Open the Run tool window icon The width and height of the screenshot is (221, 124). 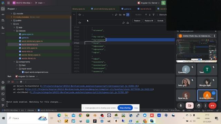3,88
